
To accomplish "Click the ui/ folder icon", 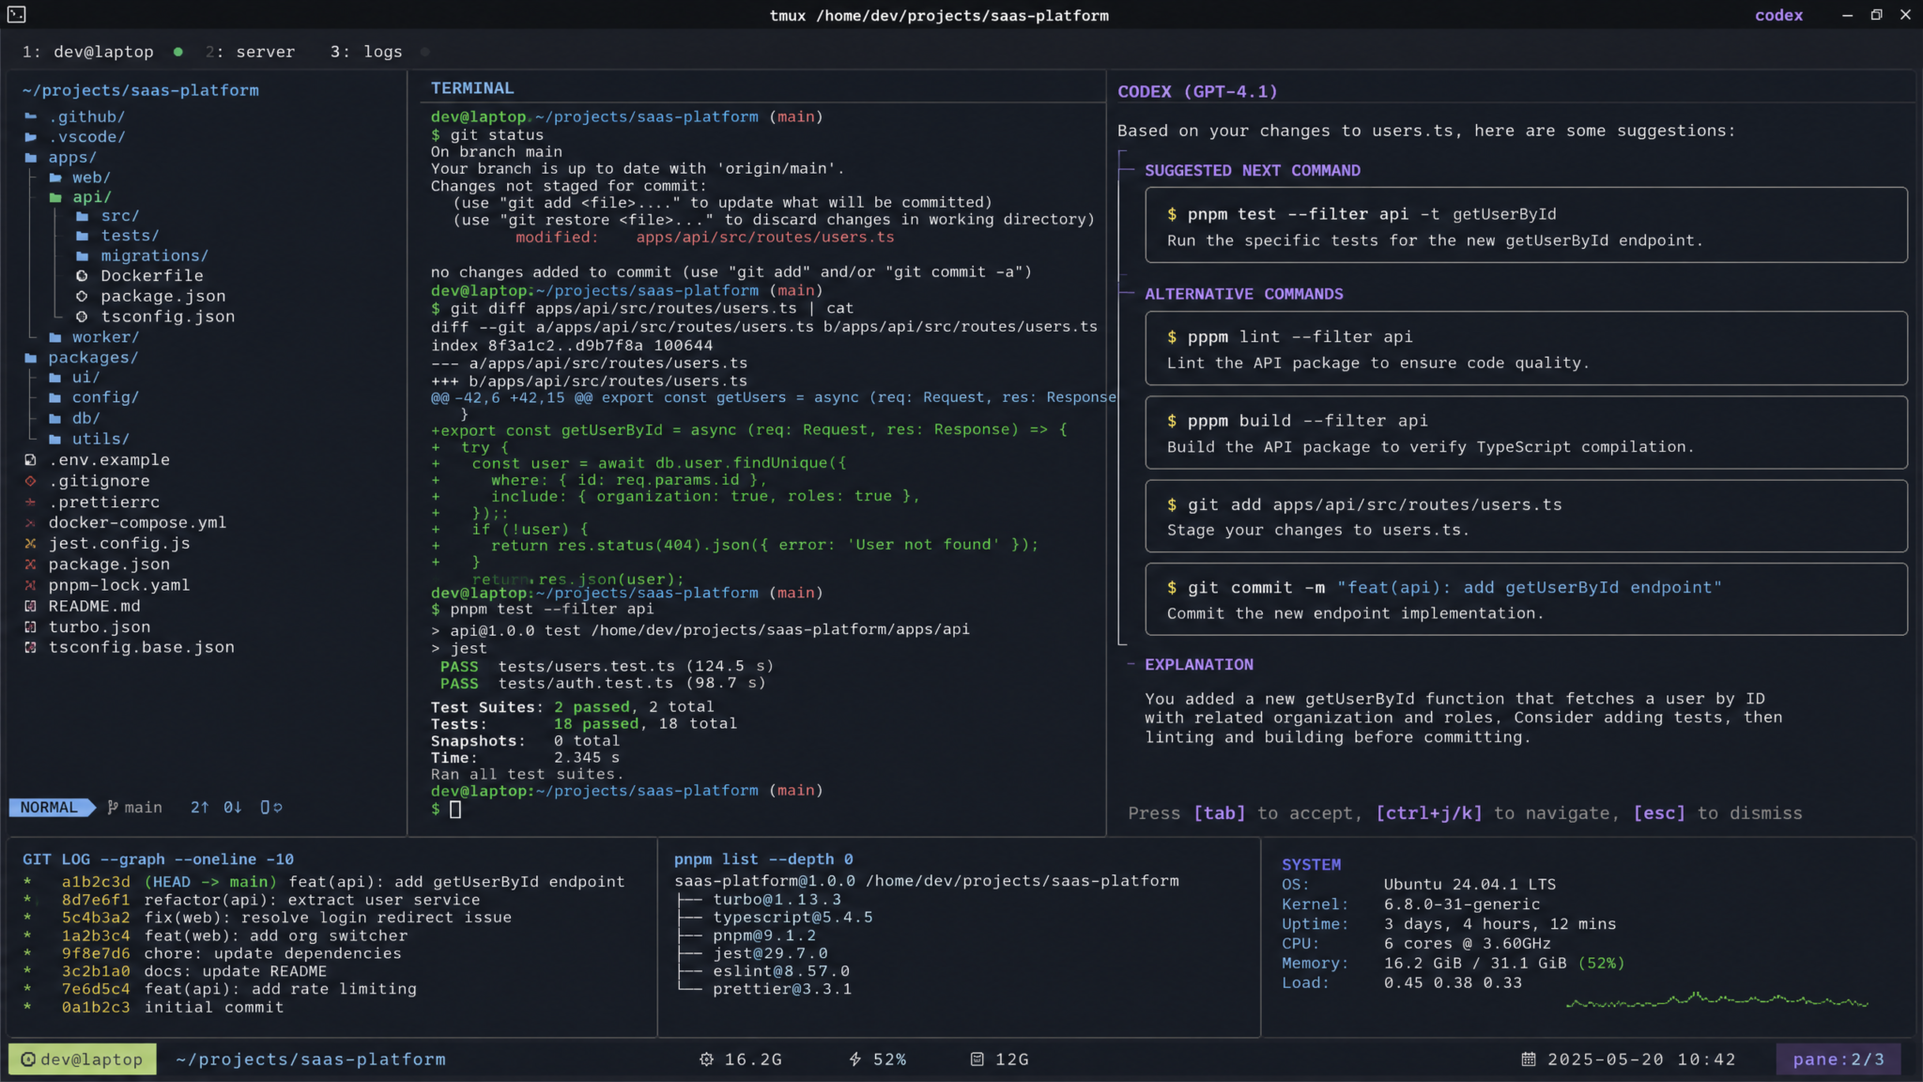I will point(55,378).
